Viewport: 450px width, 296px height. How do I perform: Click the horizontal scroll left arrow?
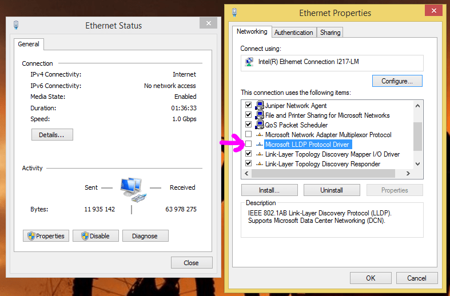point(246,173)
